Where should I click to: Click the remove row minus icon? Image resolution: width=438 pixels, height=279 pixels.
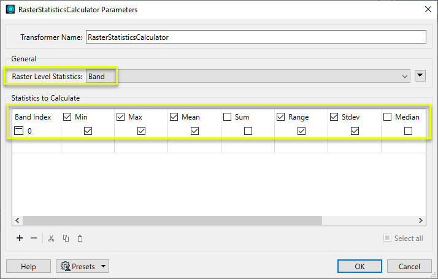(34, 238)
